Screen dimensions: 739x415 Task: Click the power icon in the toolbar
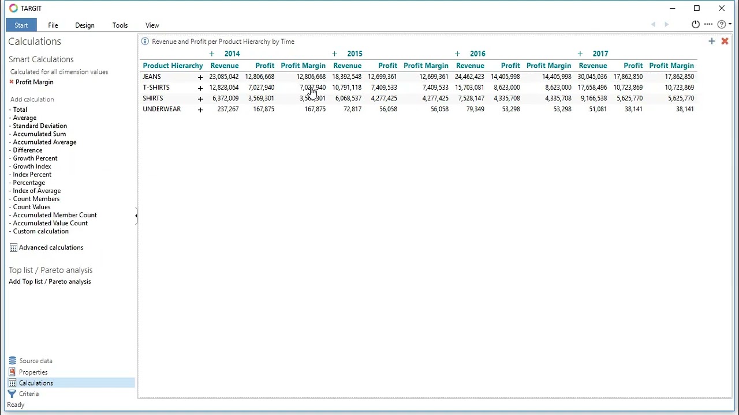coord(696,24)
